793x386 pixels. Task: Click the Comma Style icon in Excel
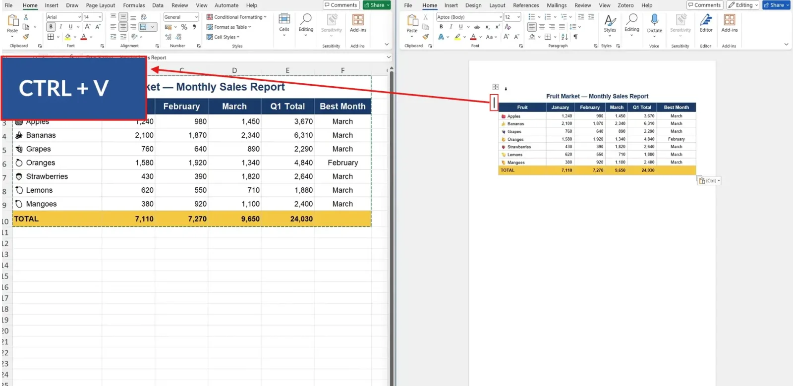pyautogui.click(x=194, y=27)
